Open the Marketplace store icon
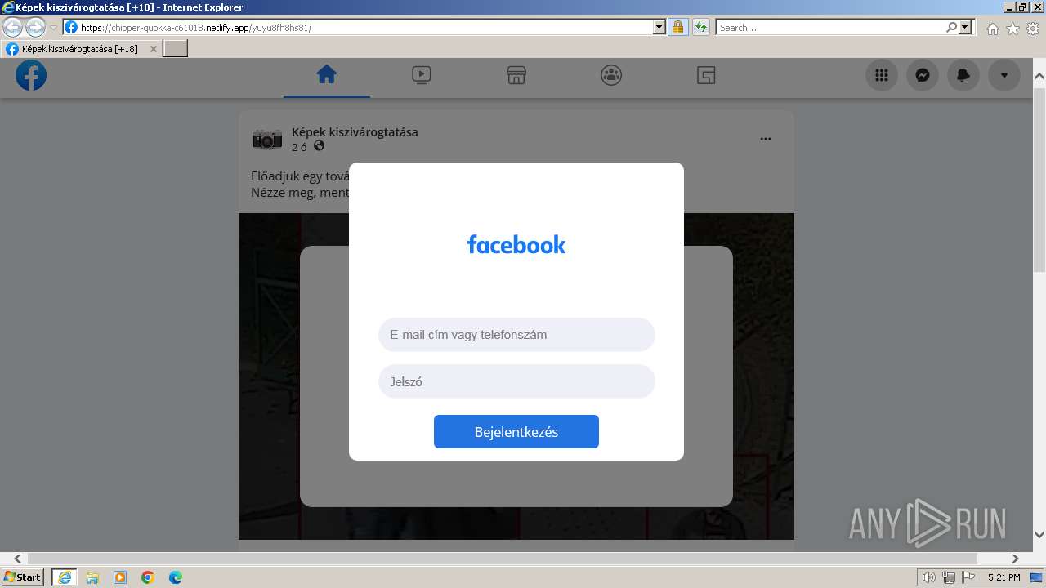Viewport: 1046px width, 588px height. click(x=516, y=75)
